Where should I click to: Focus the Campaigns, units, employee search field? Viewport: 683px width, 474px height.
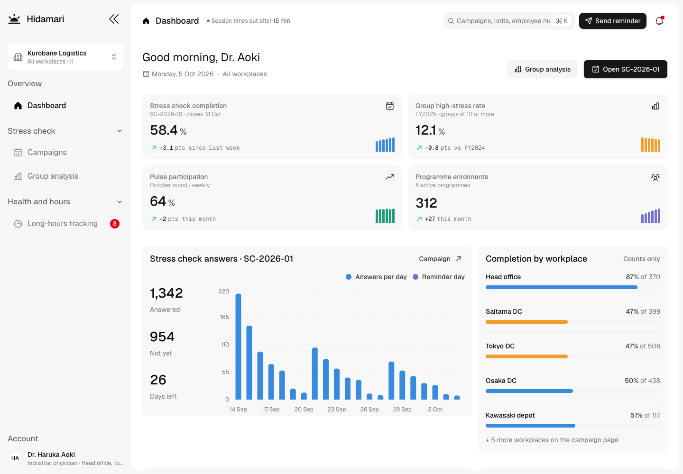509,21
